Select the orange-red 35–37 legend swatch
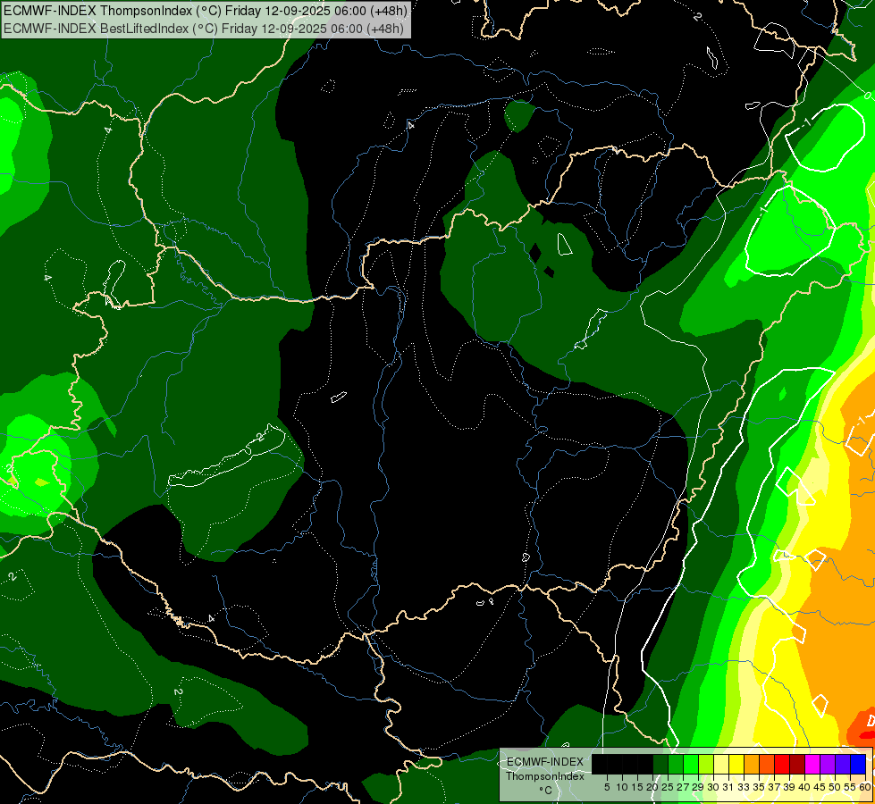Screen dimensions: 875x804 [x=767, y=765]
